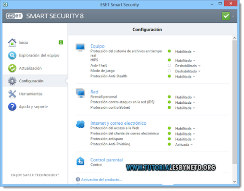Toggle the Modo de juego status indicator
This screenshot has height=191, width=244.
point(169,71)
